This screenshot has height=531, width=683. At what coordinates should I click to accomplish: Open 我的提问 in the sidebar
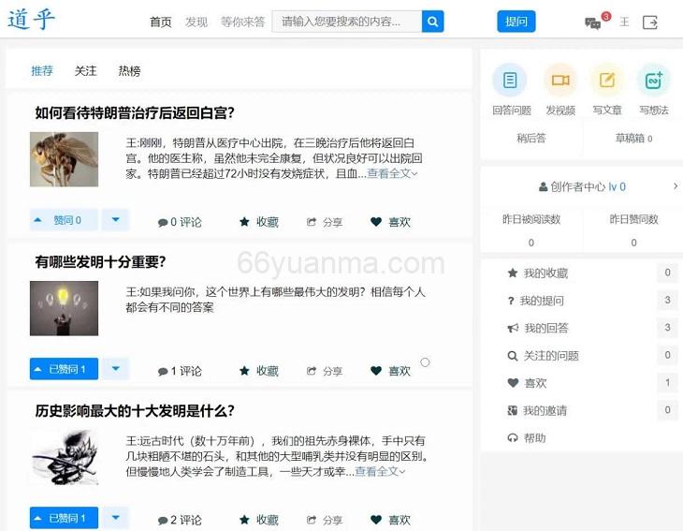[x=536, y=301]
